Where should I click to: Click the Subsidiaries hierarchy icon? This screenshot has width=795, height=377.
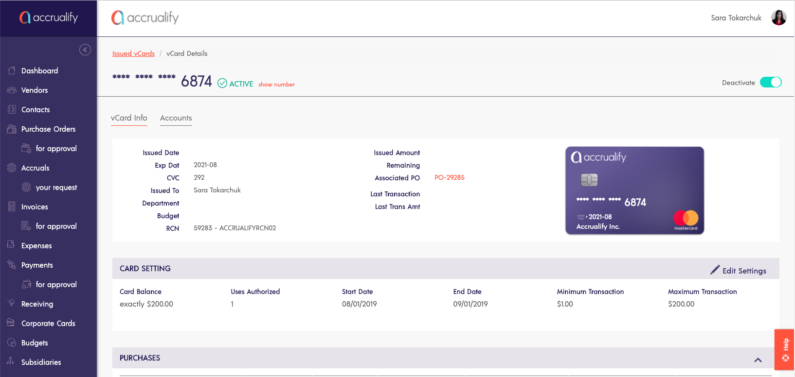point(11,361)
